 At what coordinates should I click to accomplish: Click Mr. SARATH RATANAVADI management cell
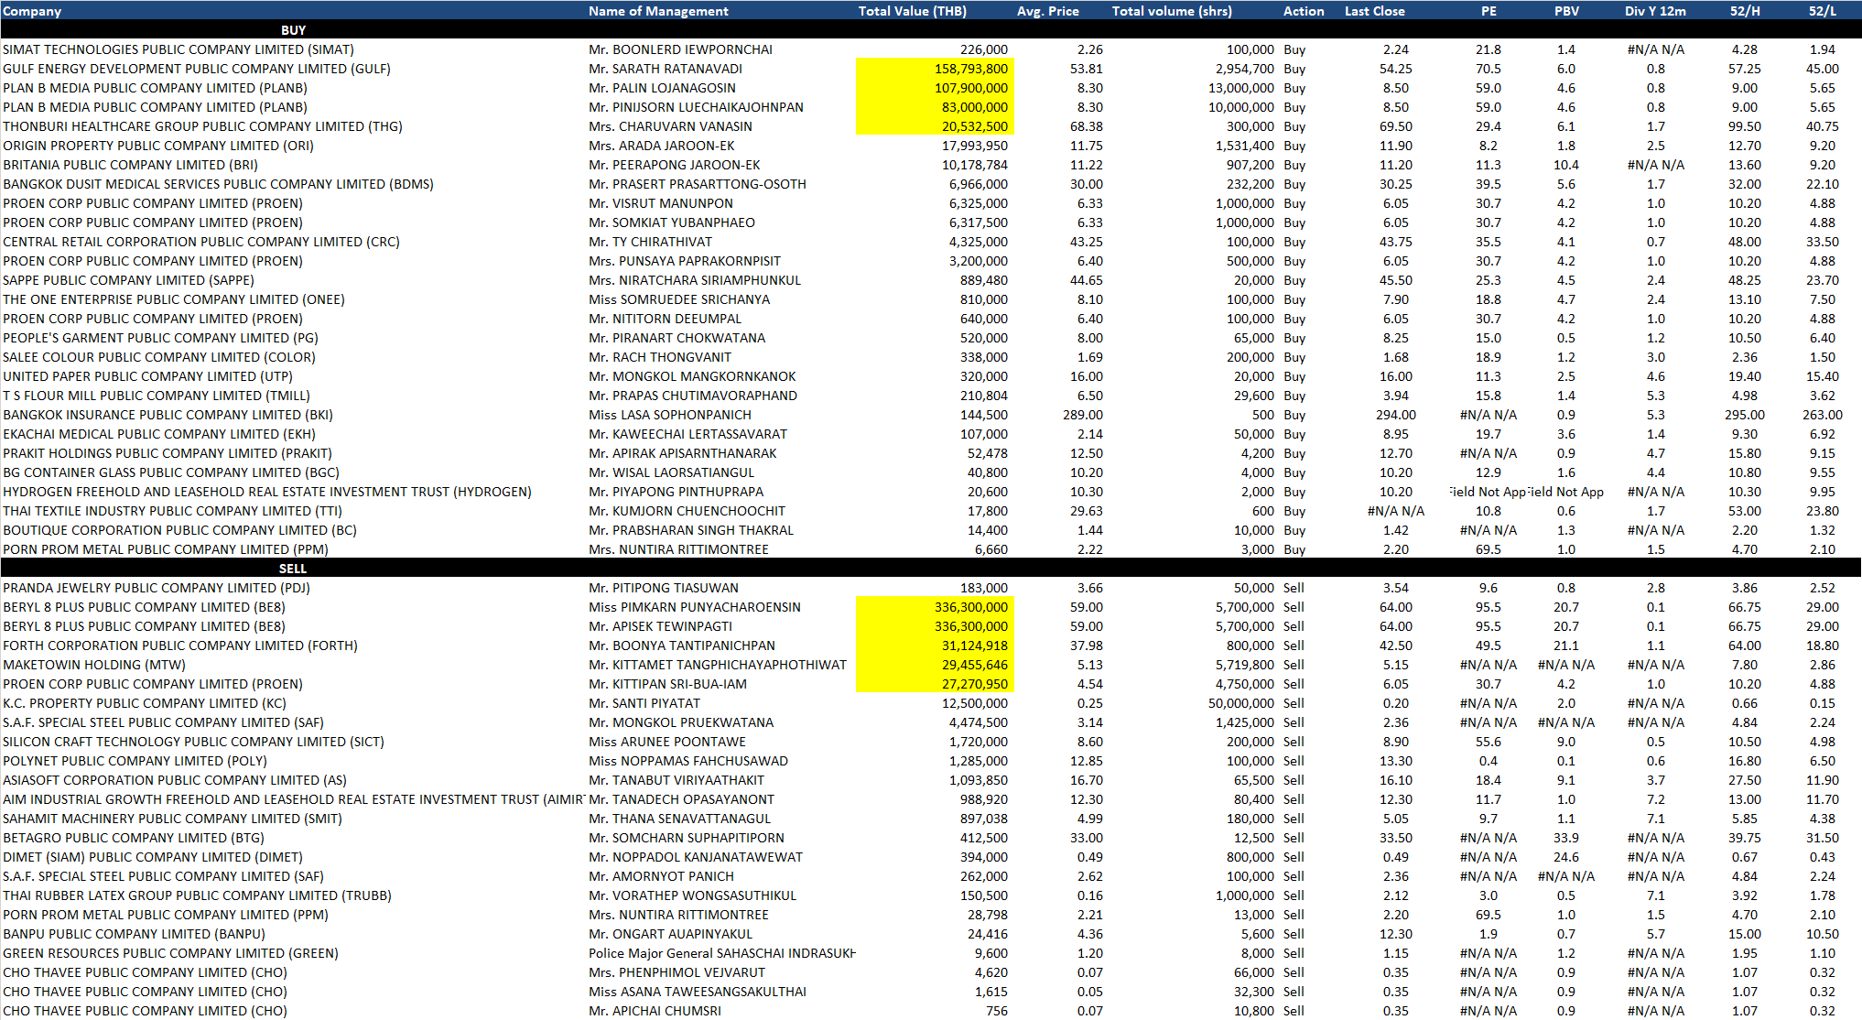point(666,69)
